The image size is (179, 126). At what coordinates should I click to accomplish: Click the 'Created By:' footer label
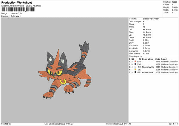point(6,124)
